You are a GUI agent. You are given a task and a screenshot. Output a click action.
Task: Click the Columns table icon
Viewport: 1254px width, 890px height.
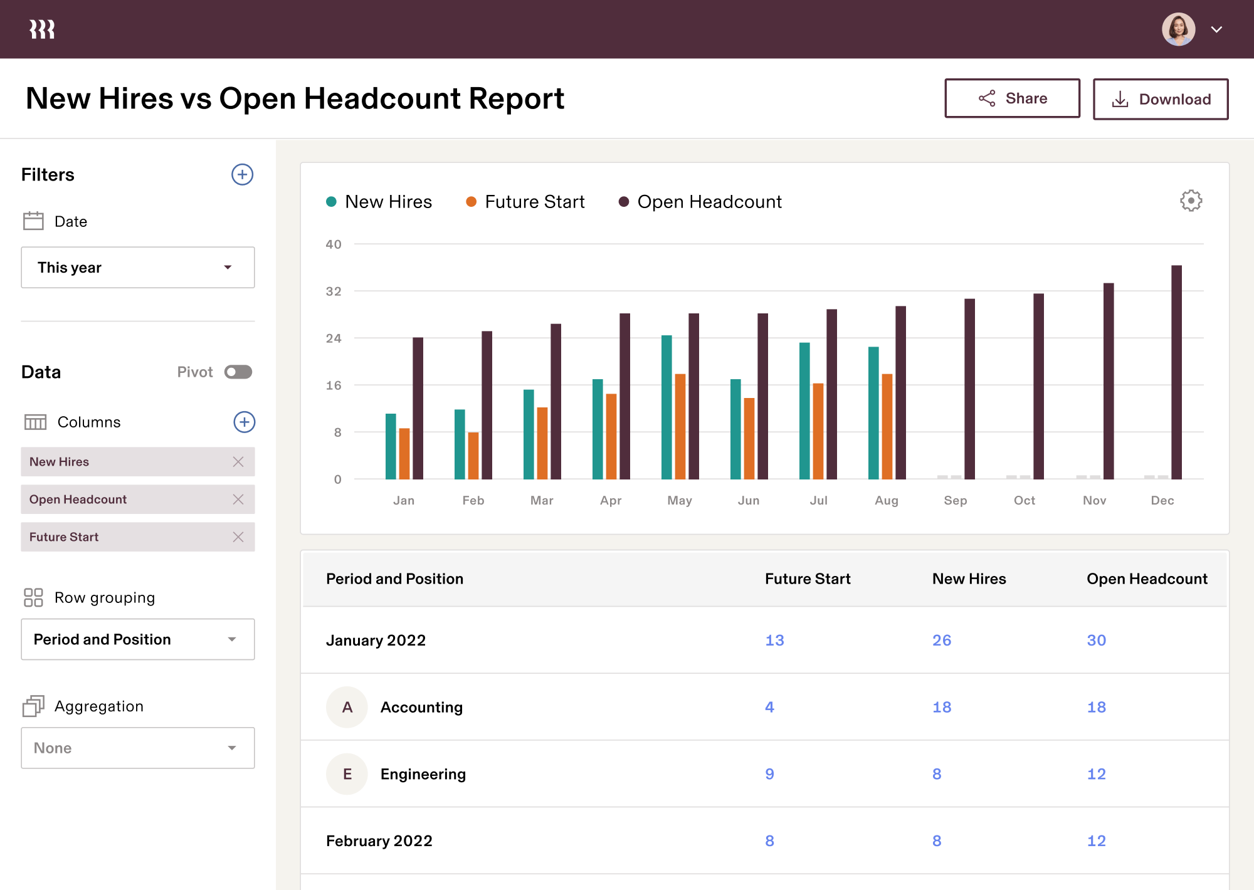tap(35, 422)
